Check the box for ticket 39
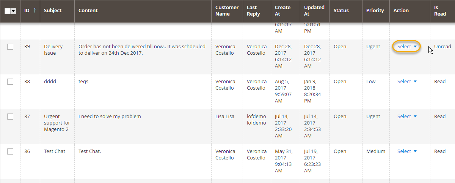Image resolution: width=455 pixels, height=183 pixels. (10, 47)
